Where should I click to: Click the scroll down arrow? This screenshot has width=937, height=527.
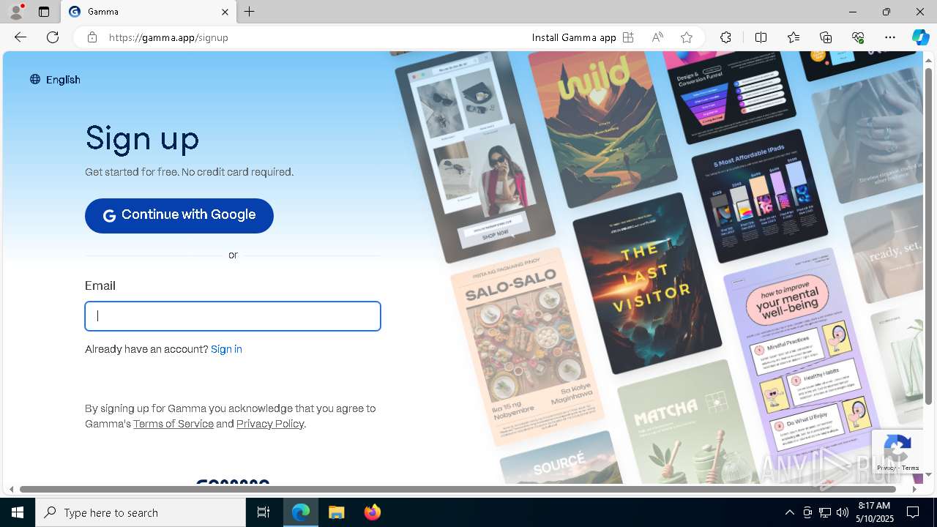coord(929,476)
